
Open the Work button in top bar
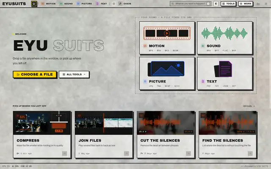coord(246,4)
